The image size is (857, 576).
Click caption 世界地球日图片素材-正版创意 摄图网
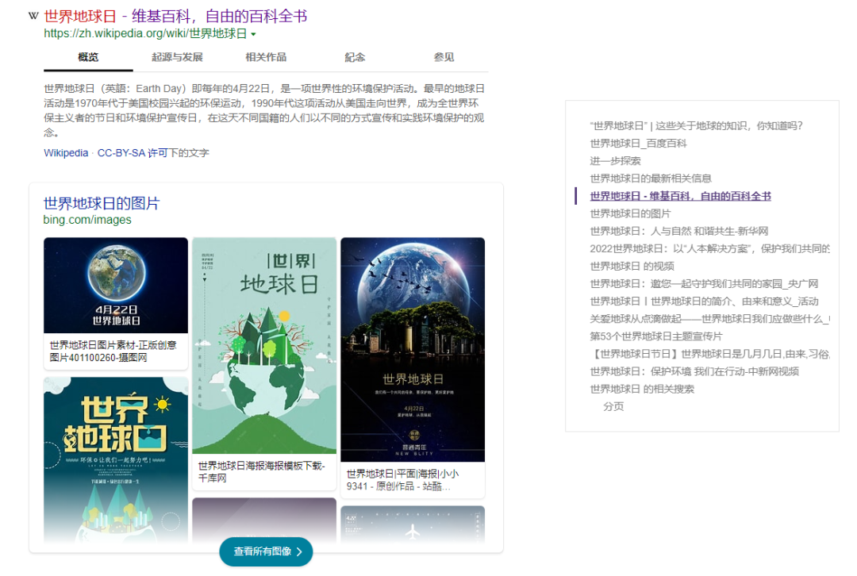coord(113,351)
